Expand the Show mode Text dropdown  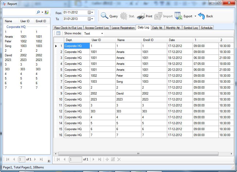(x=102, y=34)
